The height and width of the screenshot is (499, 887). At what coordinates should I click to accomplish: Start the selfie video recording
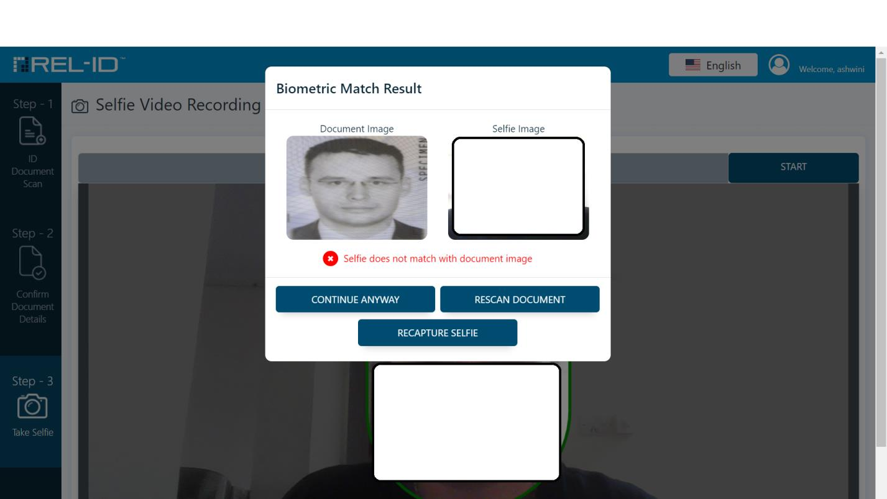coord(793,167)
